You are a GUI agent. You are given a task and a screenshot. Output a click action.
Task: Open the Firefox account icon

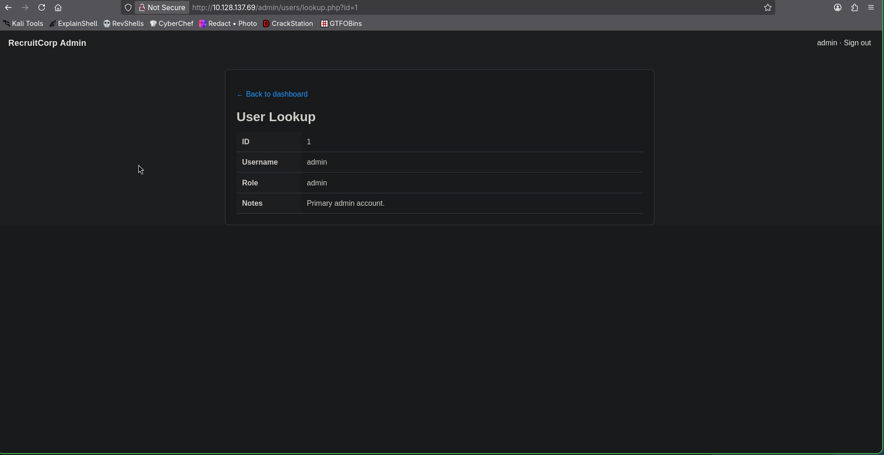838,7
